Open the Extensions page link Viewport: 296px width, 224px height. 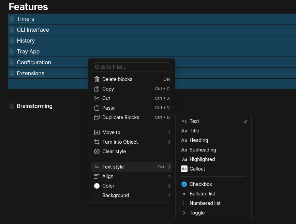(x=31, y=73)
